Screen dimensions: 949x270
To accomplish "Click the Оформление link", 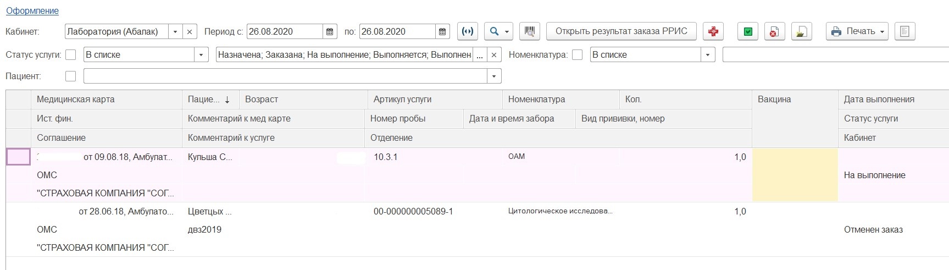I will [32, 10].
